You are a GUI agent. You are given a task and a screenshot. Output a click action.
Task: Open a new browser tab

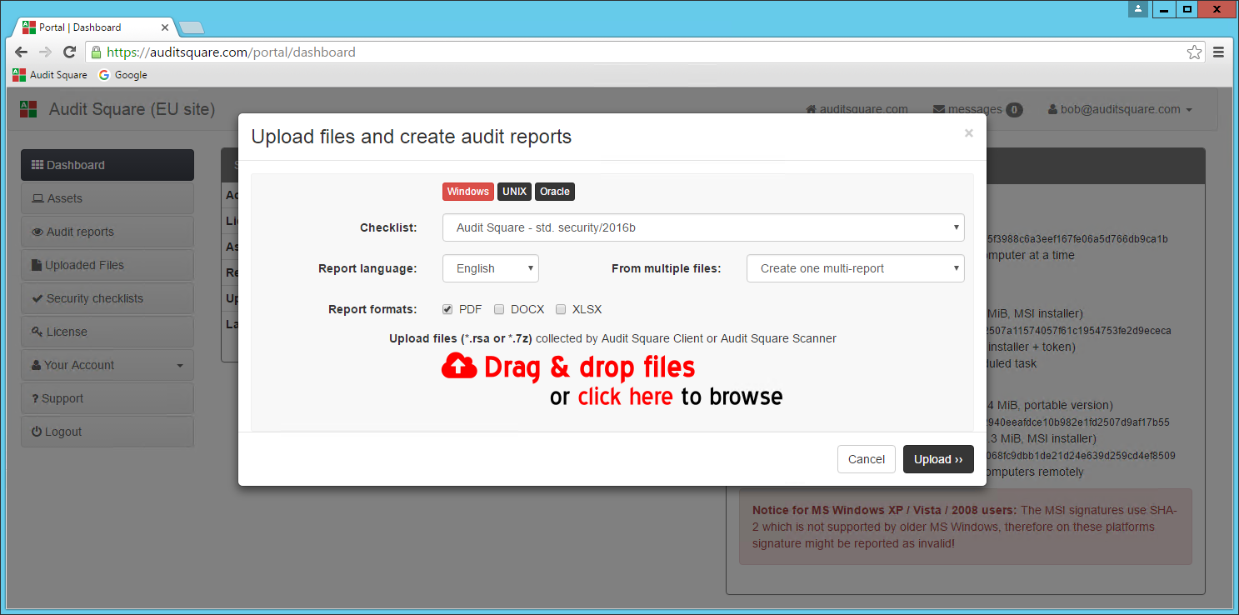[x=191, y=27]
